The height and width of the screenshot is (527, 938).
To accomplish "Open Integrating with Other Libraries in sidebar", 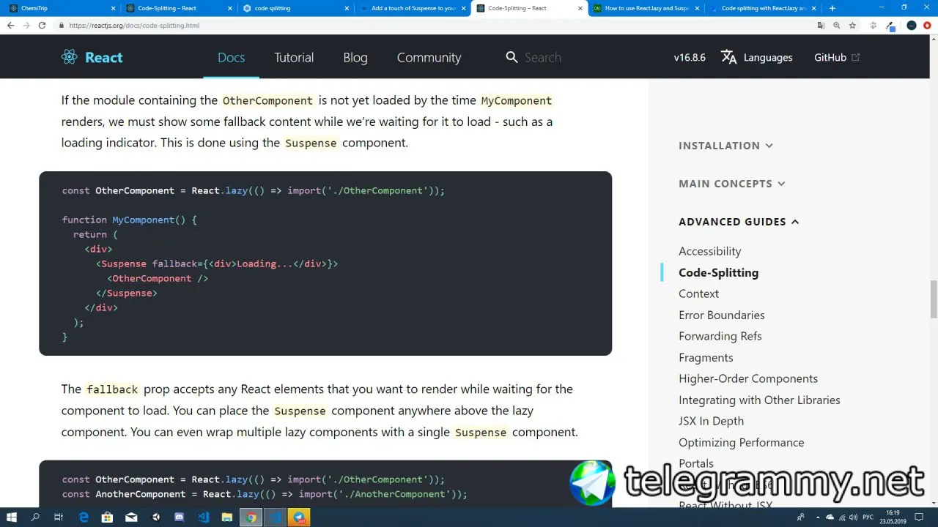I will [759, 400].
